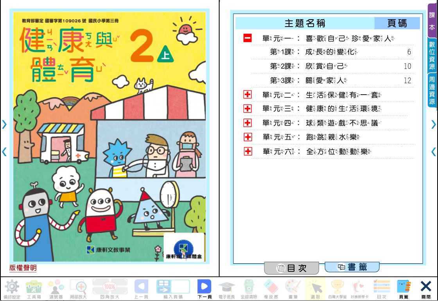Switch to the 課本 side tab
The height and width of the screenshot is (301, 438).
(432, 21)
